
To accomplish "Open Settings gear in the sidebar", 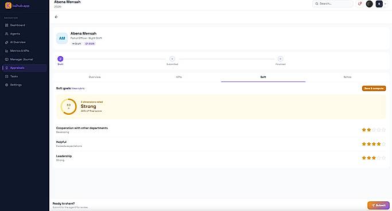I will (x=7, y=85).
